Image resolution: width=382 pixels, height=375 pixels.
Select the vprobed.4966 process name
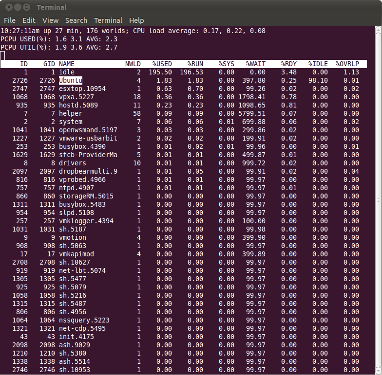point(82,180)
